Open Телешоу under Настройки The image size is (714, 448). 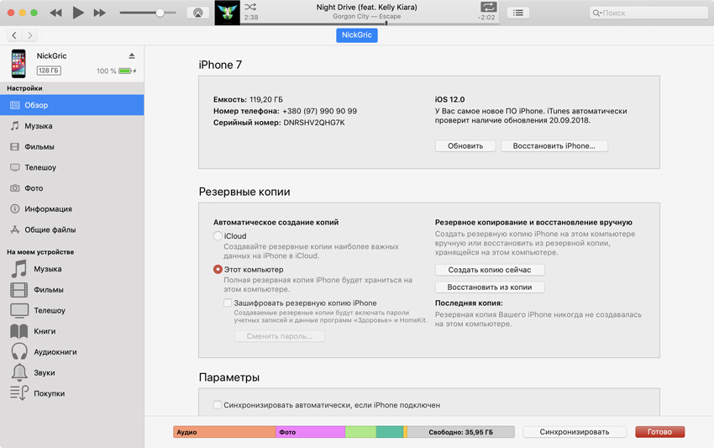click(x=72, y=167)
